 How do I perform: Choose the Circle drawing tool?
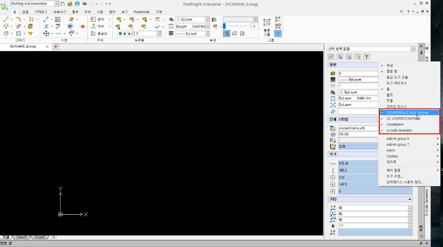(6, 33)
